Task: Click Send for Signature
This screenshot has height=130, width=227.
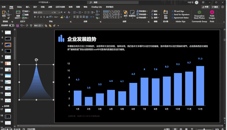Action: click(x=181, y=15)
